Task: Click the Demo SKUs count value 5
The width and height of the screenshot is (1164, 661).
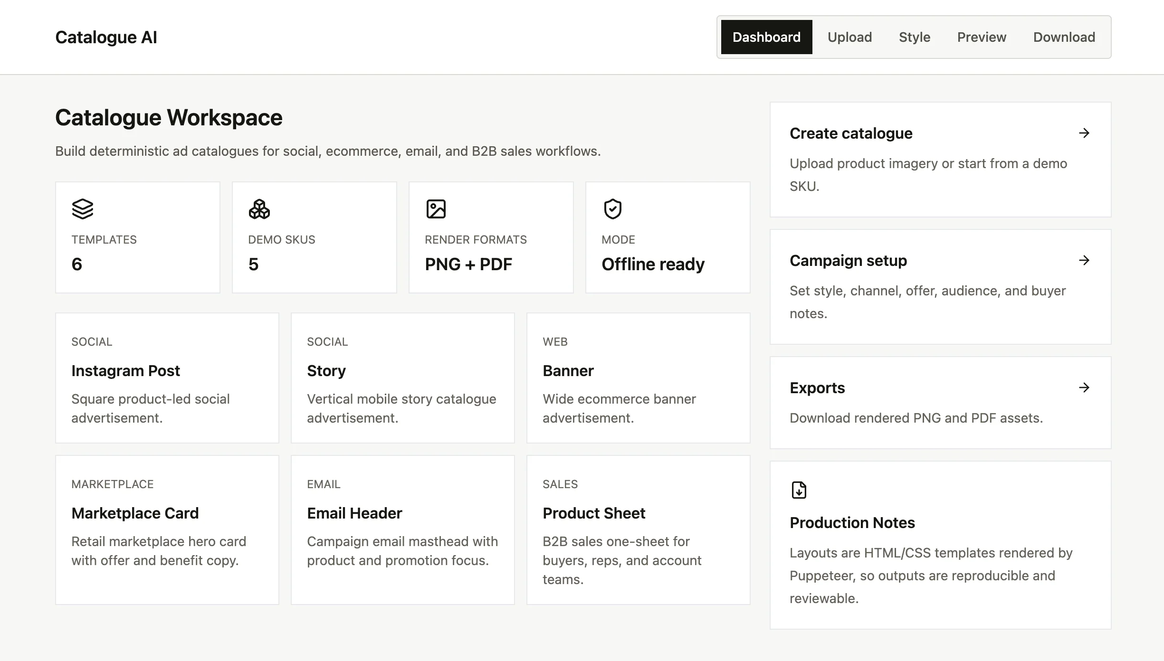Action: point(254,264)
